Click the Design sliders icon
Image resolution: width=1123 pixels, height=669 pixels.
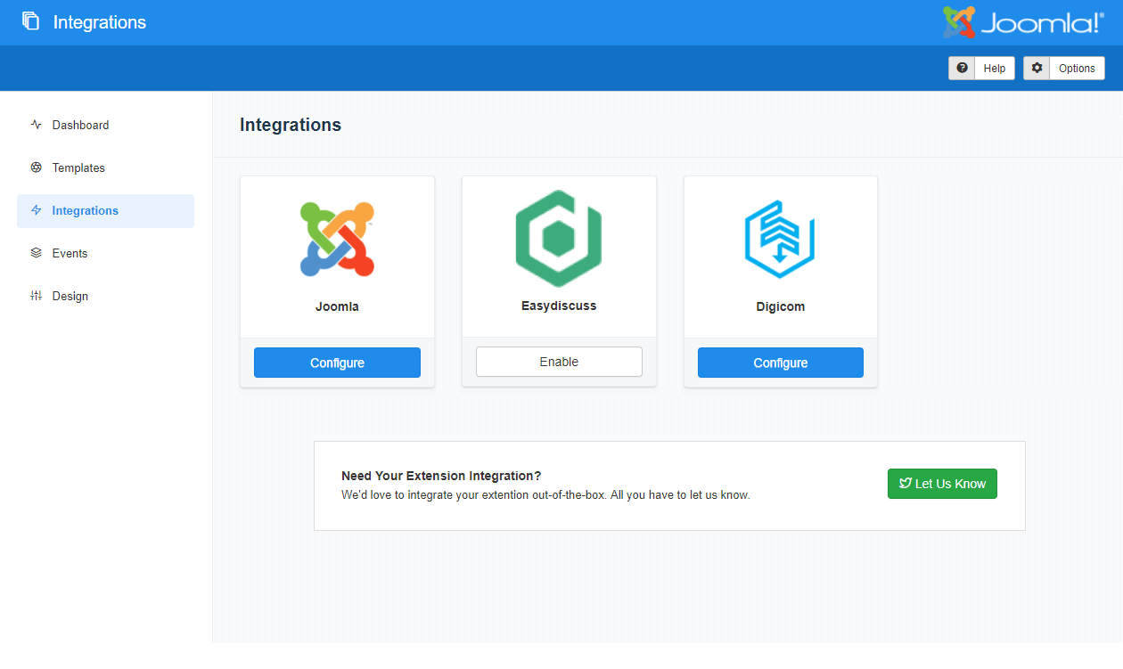point(36,296)
